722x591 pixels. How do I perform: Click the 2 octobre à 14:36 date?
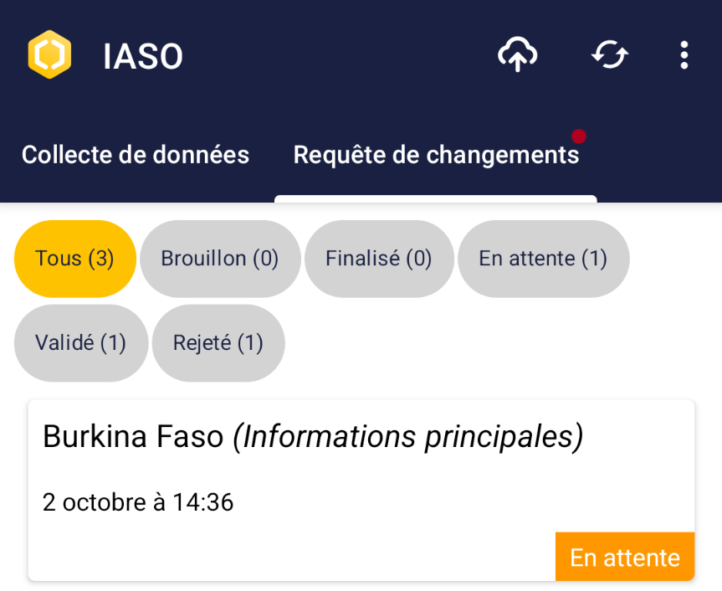pos(138,502)
